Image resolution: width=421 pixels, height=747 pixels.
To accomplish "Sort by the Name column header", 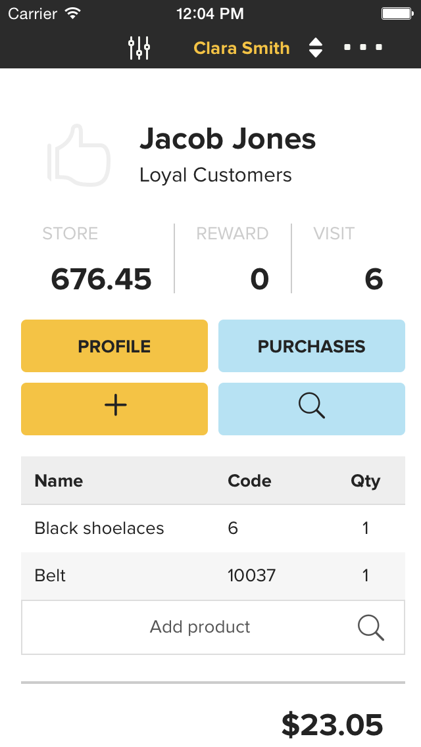I will click(x=59, y=481).
